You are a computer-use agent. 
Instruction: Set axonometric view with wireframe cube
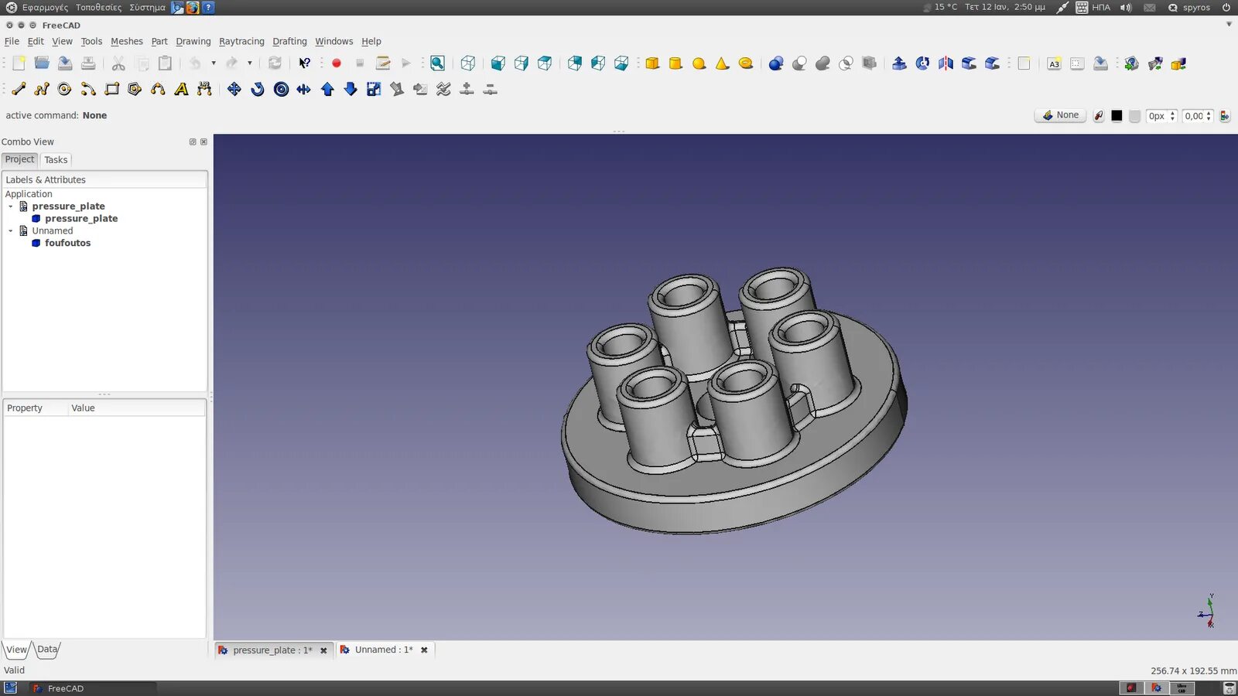coord(468,63)
